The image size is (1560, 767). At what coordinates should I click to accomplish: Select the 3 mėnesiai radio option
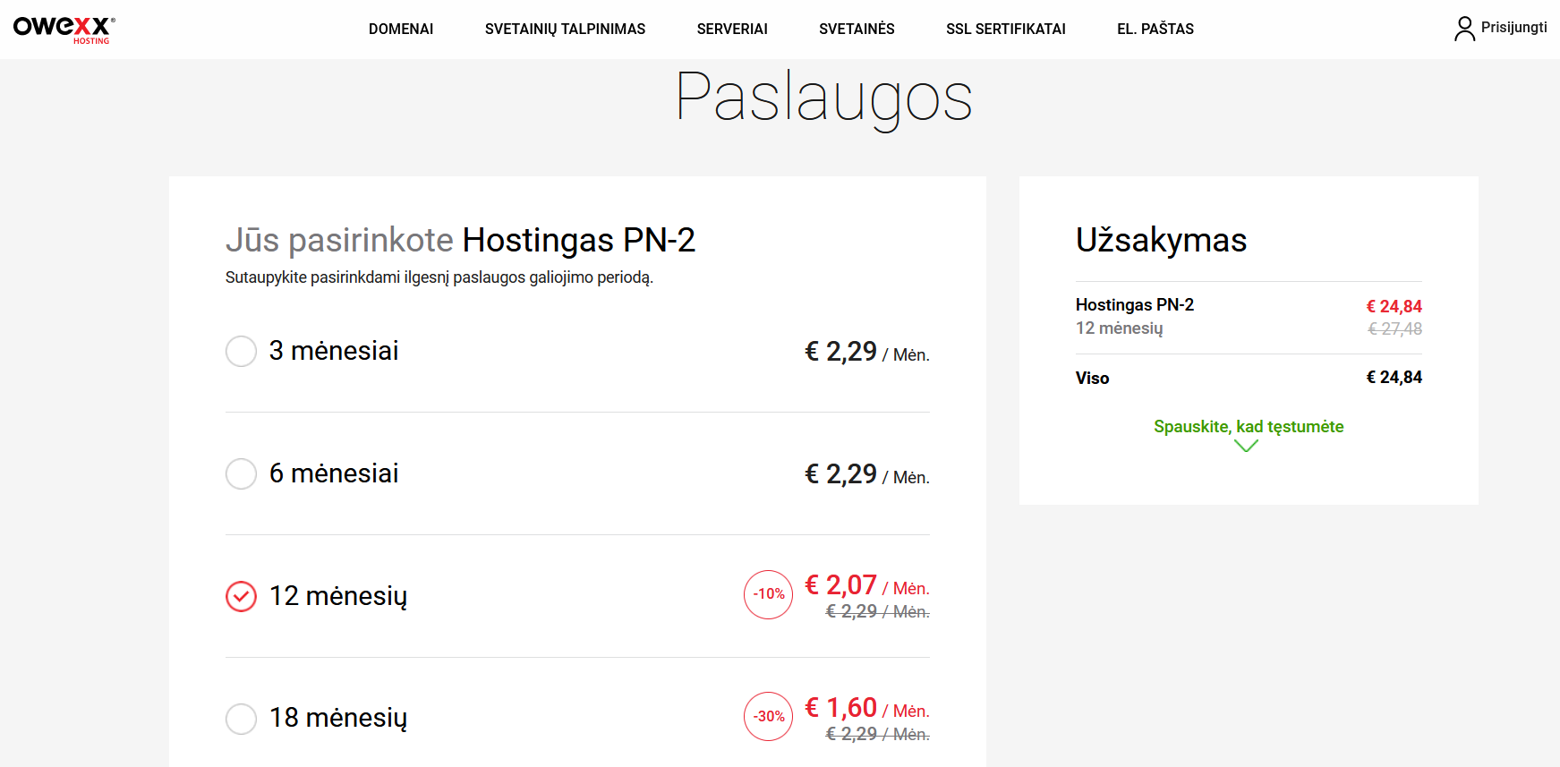tap(241, 351)
